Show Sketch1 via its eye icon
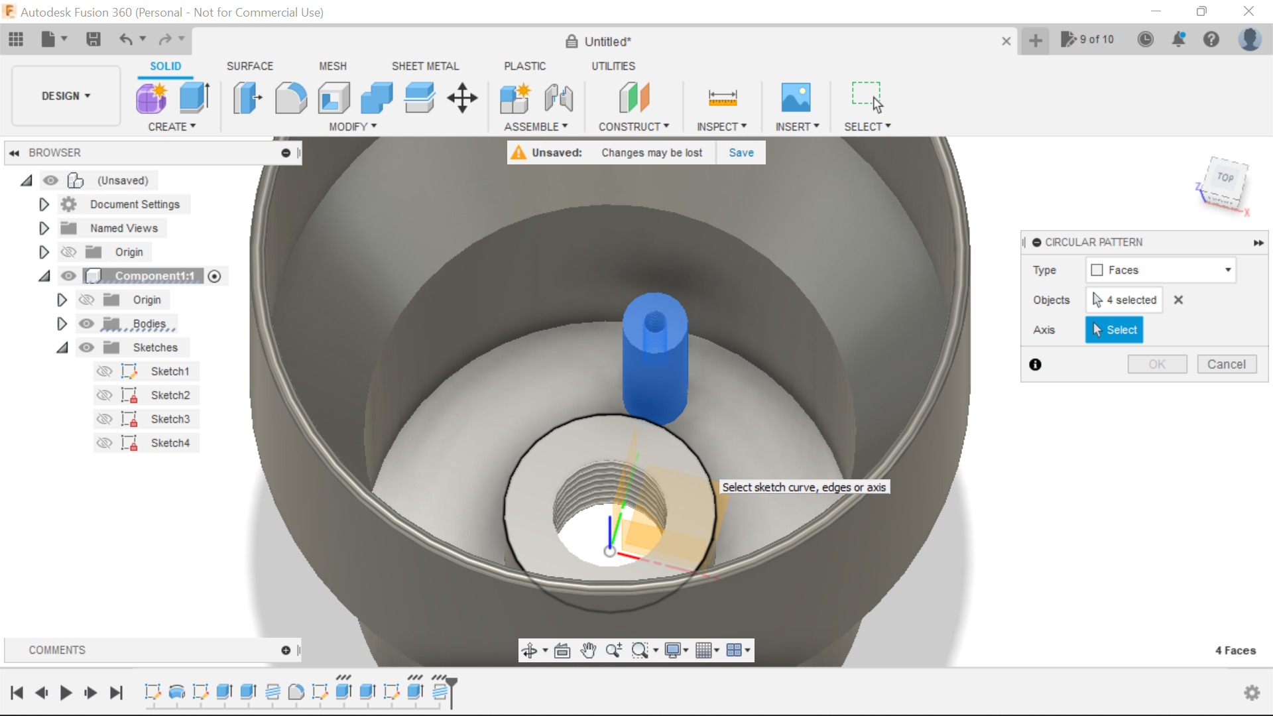 (104, 371)
